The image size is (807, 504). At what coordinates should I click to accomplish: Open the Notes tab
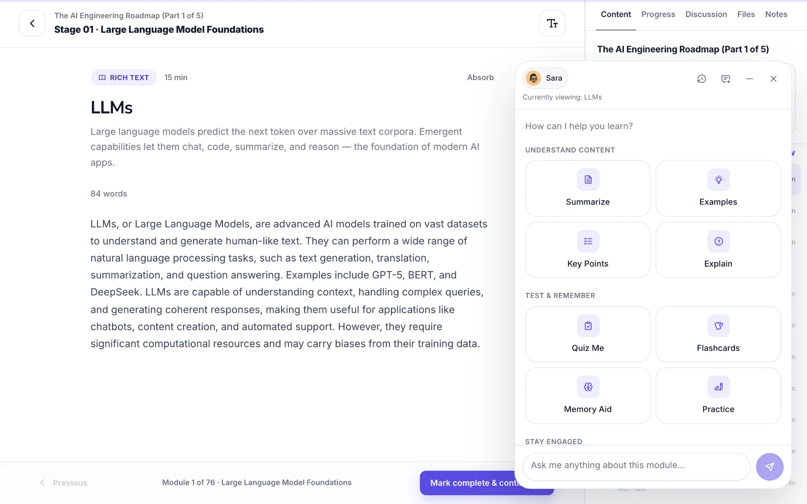tap(776, 15)
